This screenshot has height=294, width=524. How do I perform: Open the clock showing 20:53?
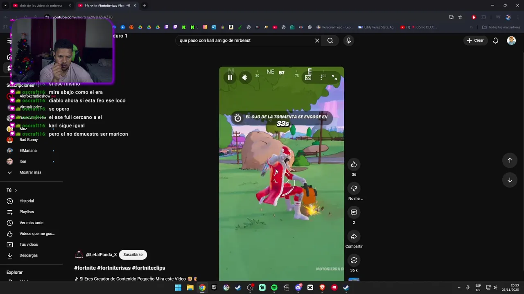tap(511, 287)
